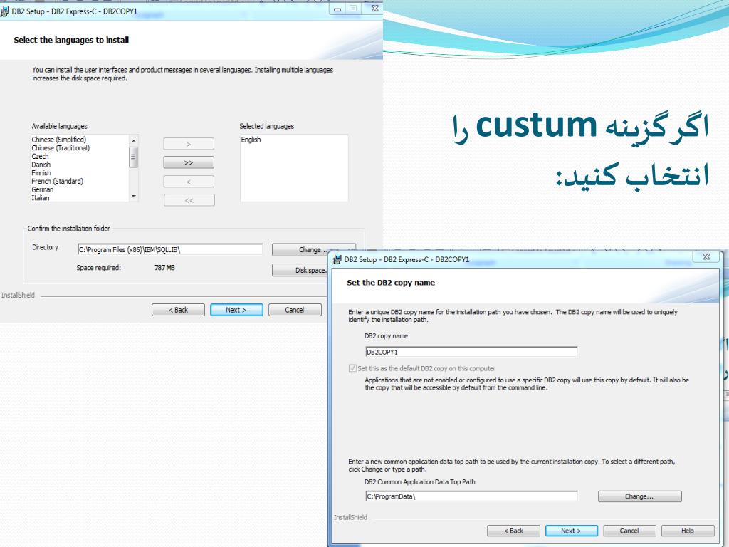Close the languages setup window
The width and height of the screenshot is (729, 547).
point(374,9)
